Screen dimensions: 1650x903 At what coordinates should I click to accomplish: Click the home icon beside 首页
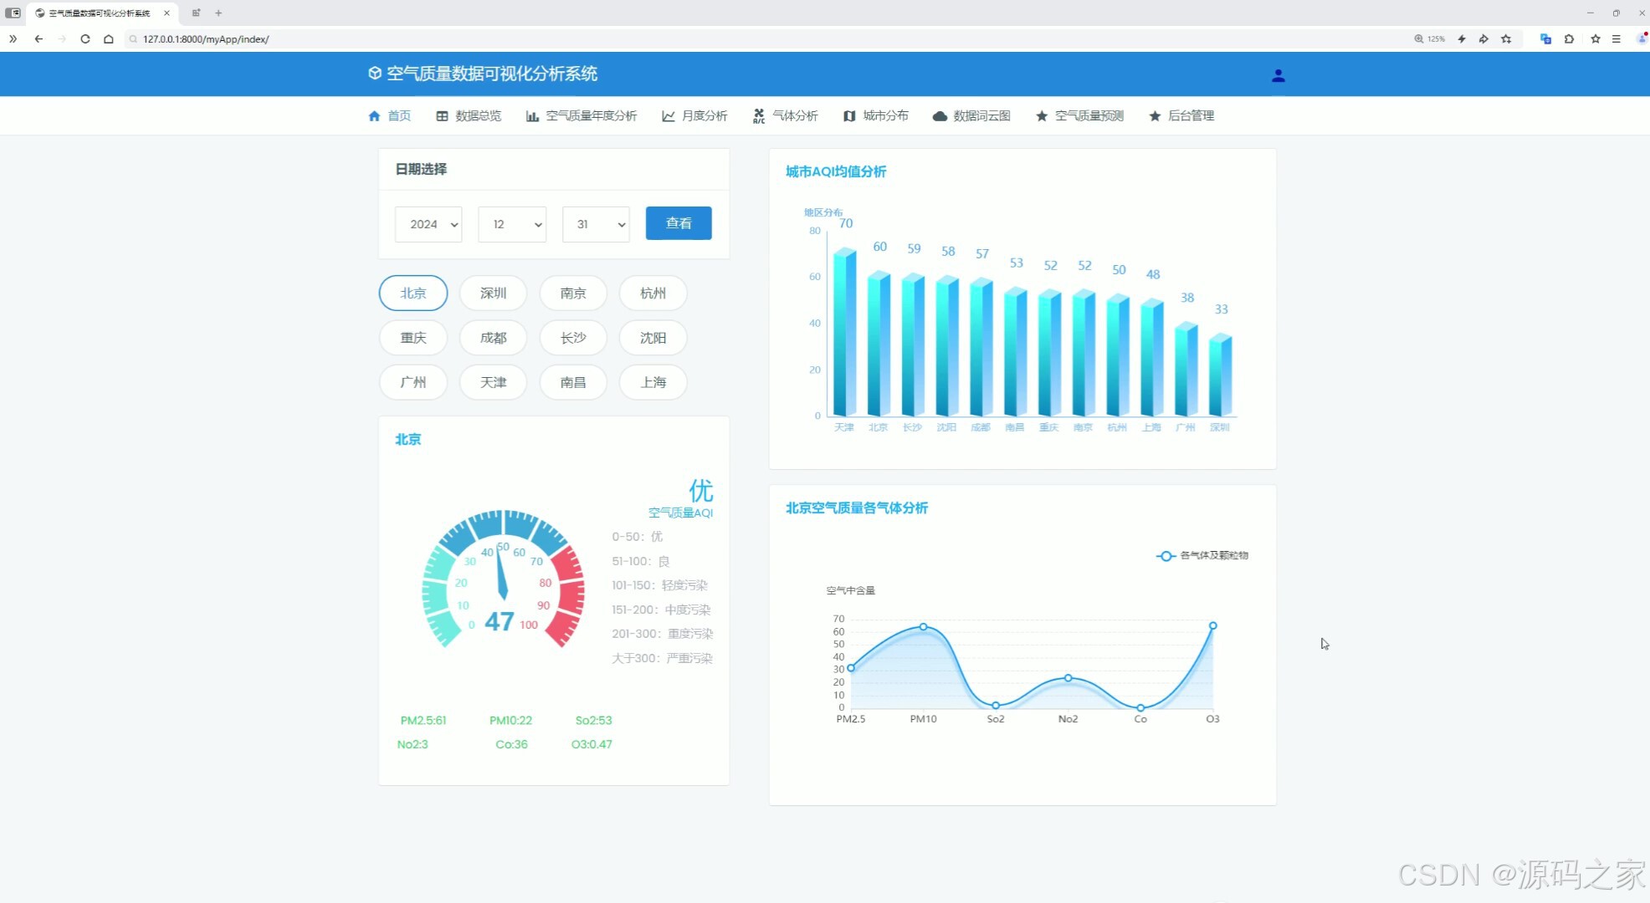pos(374,116)
